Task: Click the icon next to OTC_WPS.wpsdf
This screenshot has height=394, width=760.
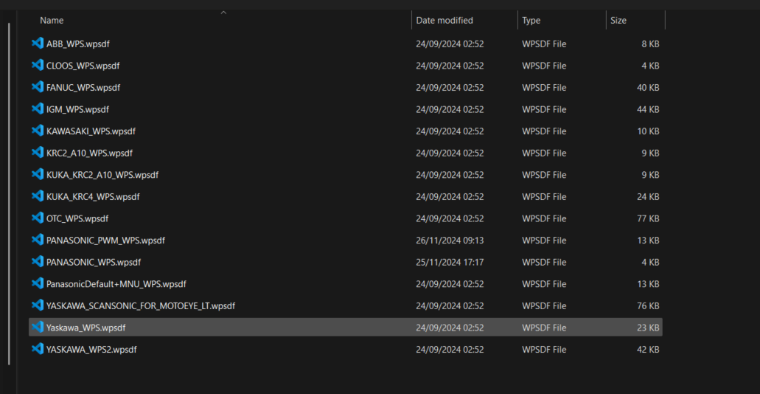Action: [38, 218]
